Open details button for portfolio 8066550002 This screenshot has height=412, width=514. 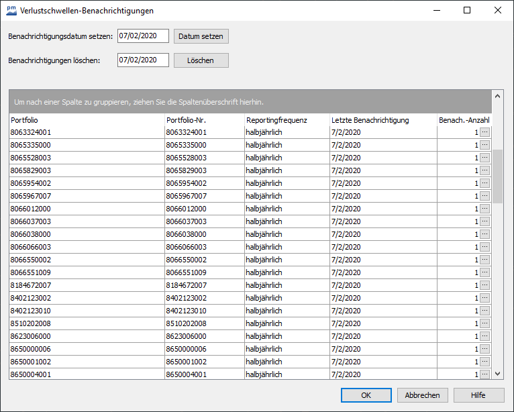click(485, 260)
